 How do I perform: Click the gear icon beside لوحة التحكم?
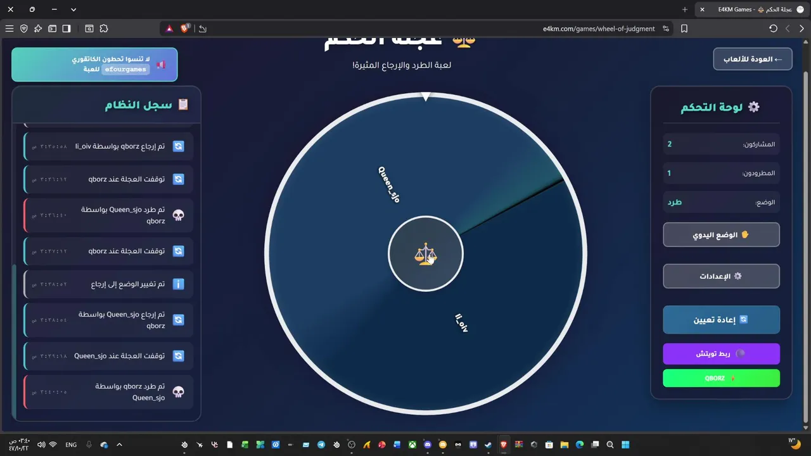coord(753,107)
